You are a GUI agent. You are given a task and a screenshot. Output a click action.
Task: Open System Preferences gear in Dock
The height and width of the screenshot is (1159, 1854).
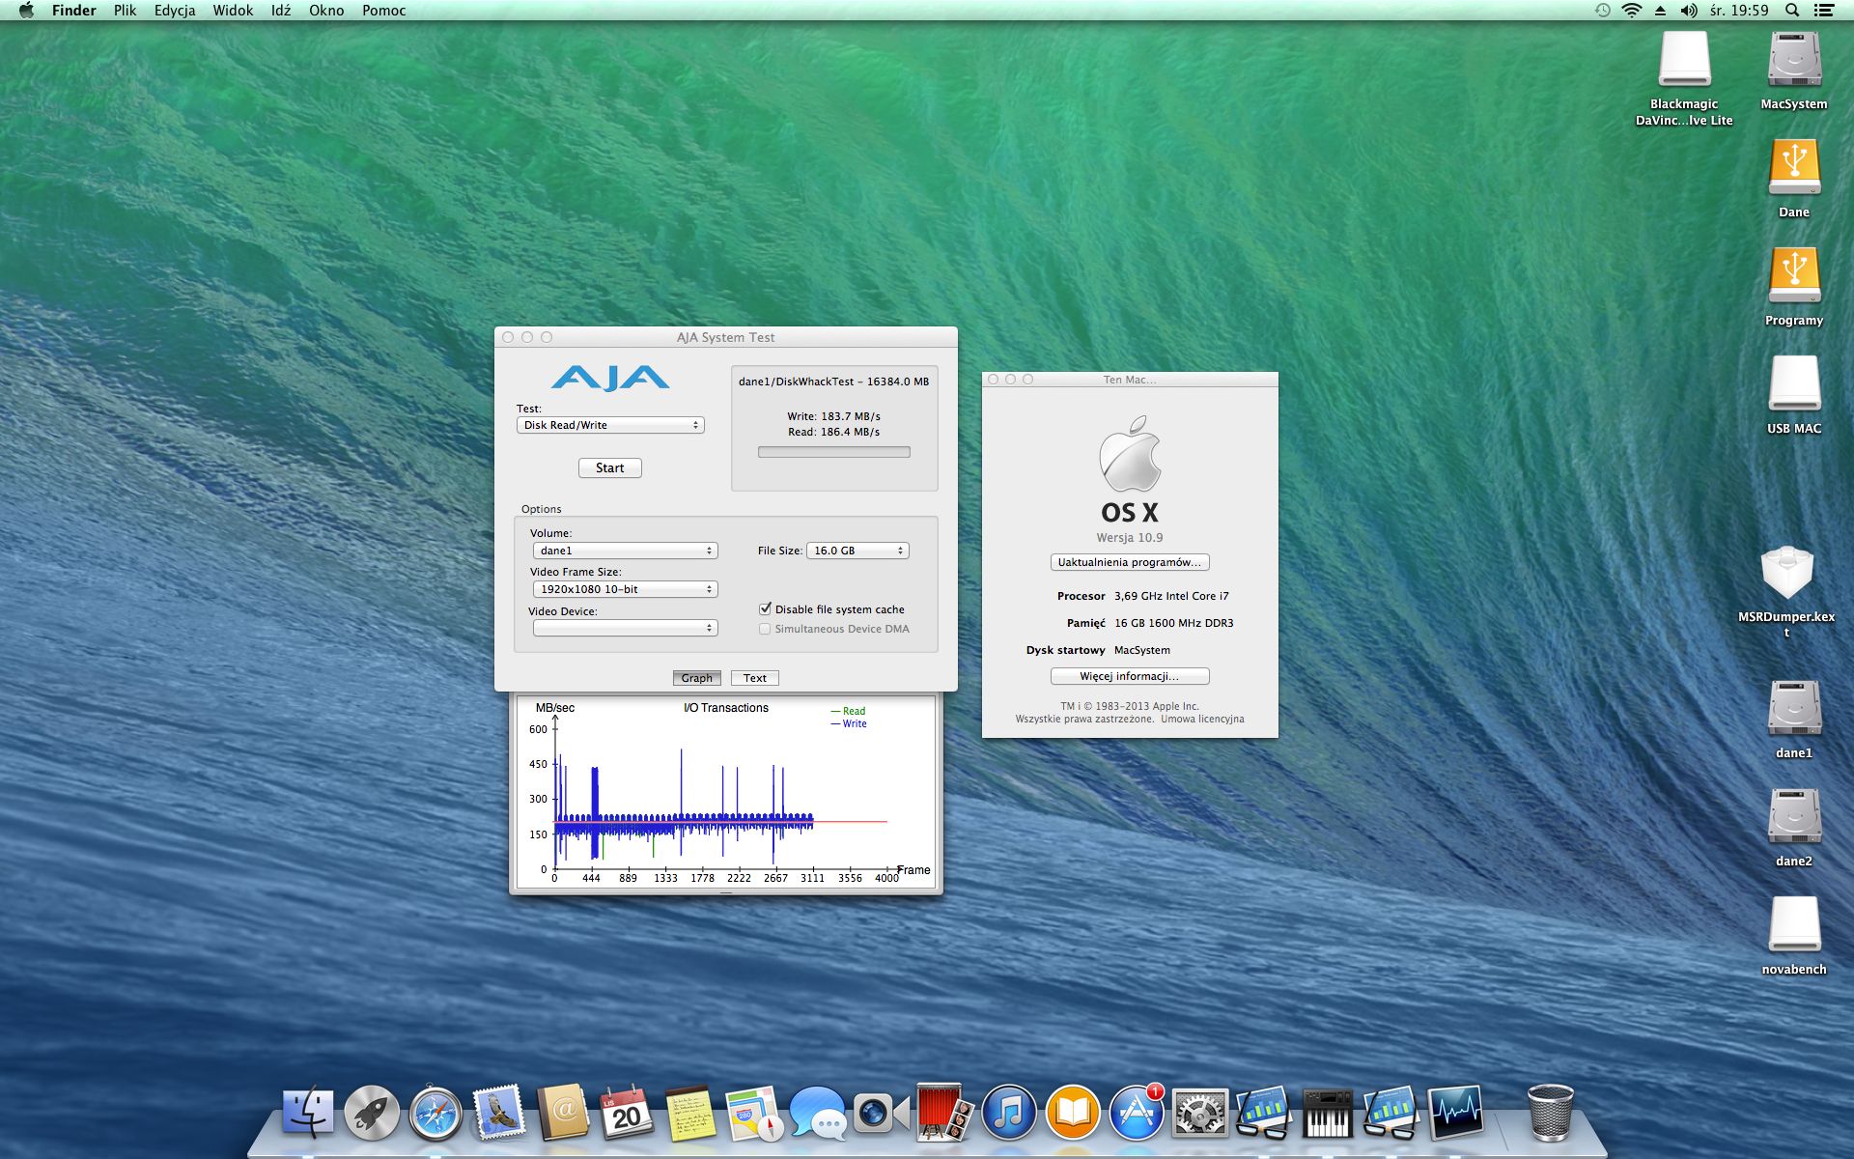tap(1200, 1113)
